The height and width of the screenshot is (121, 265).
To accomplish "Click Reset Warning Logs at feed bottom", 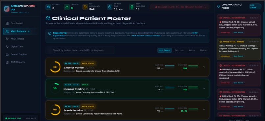I will click(239, 120).
